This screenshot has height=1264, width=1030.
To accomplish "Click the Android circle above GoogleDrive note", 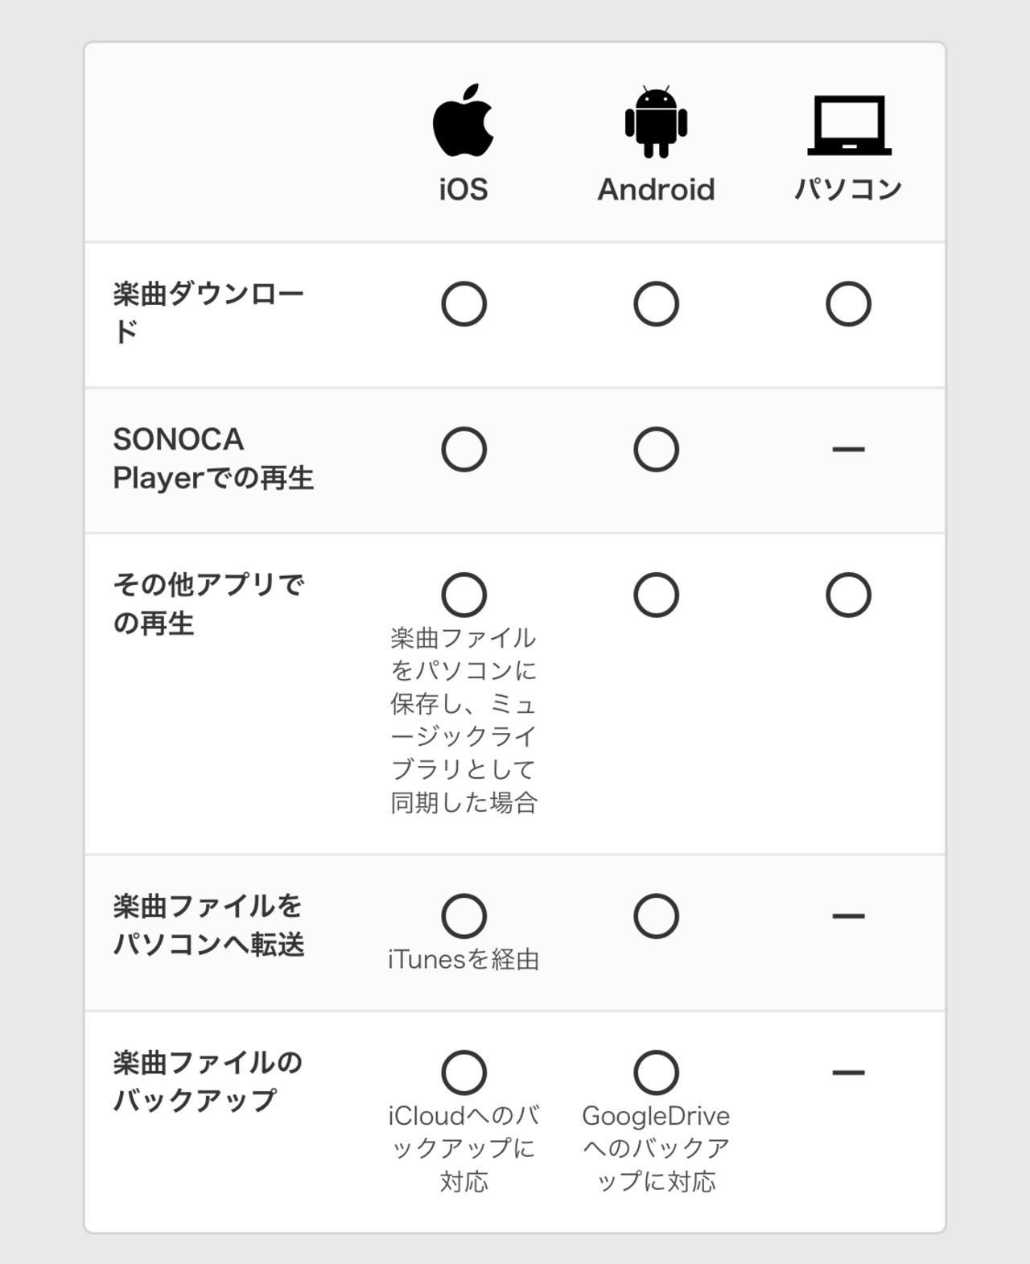I will click(x=657, y=1073).
